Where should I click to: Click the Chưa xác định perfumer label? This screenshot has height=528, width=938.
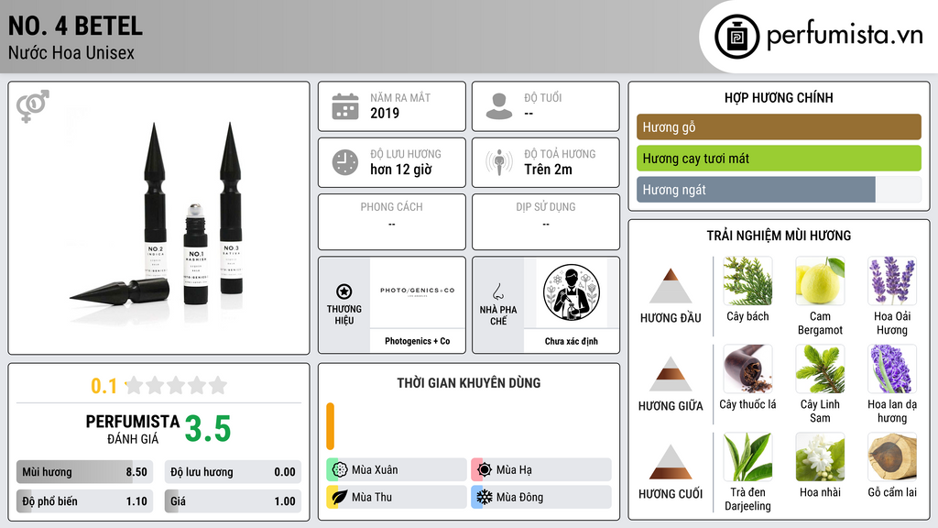(x=572, y=341)
